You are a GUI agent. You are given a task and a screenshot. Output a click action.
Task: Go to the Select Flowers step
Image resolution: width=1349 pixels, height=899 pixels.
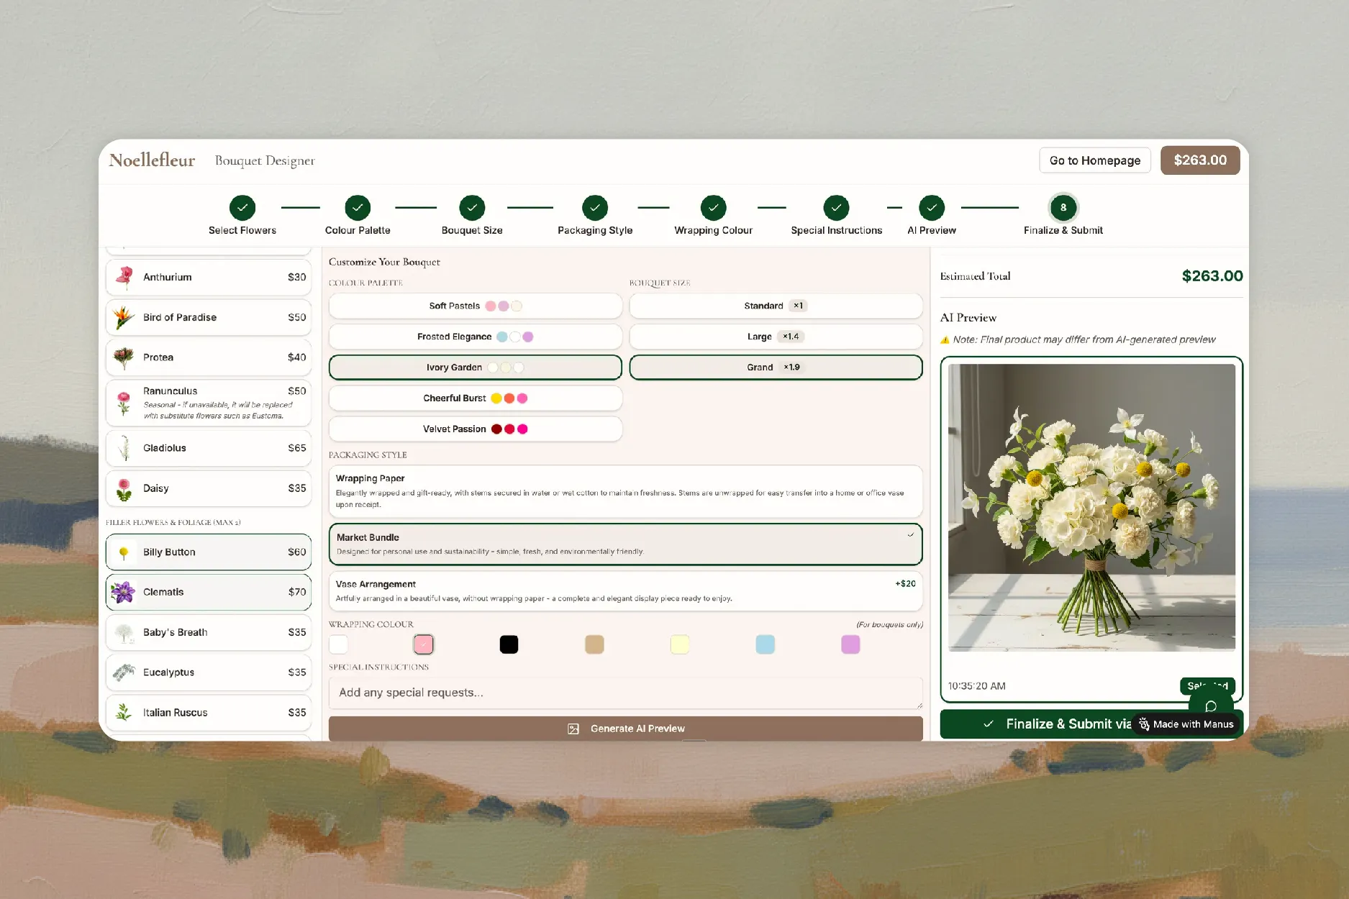click(242, 208)
